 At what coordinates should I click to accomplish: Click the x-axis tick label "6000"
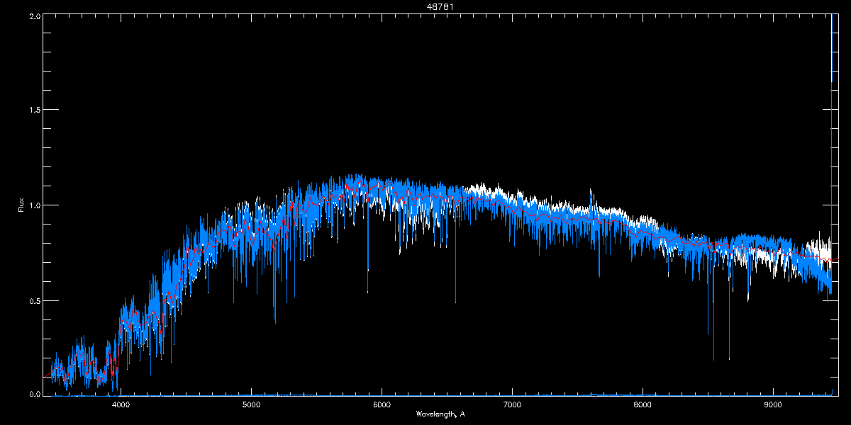click(382, 405)
